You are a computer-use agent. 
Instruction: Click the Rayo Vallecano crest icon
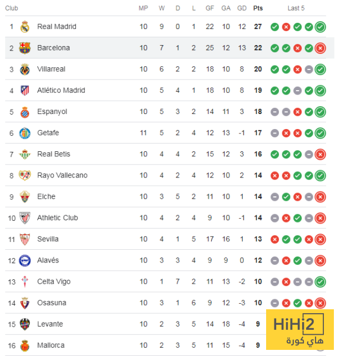point(24,175)
